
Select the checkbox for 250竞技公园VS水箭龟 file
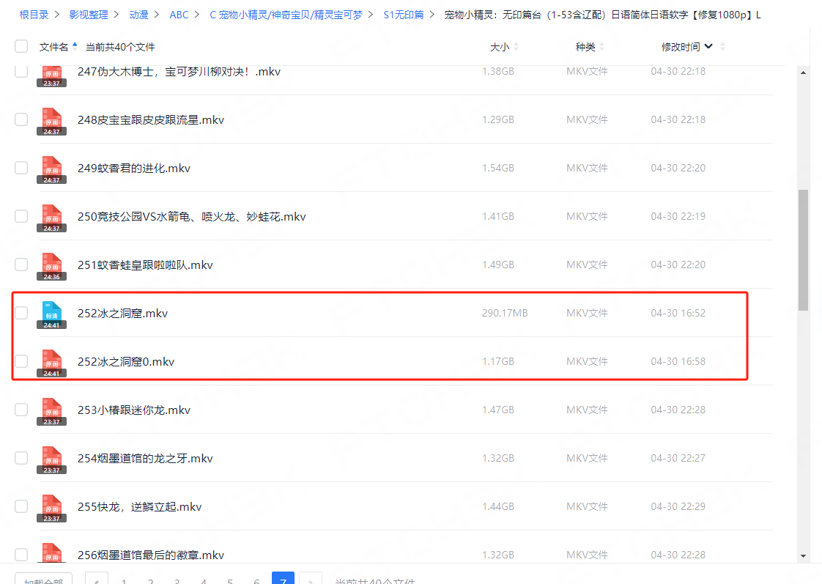point(21,217)
